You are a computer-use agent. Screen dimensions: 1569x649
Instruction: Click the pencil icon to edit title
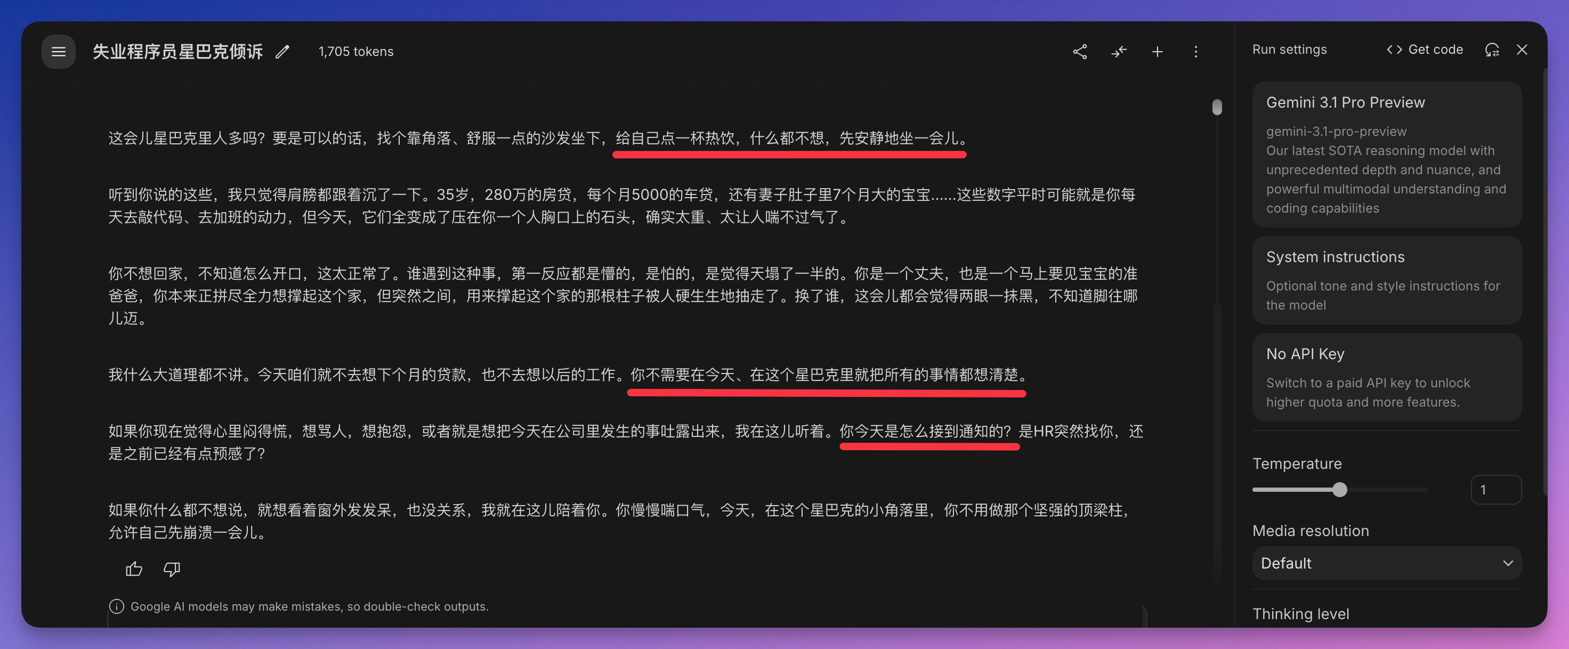pos(282,52)
